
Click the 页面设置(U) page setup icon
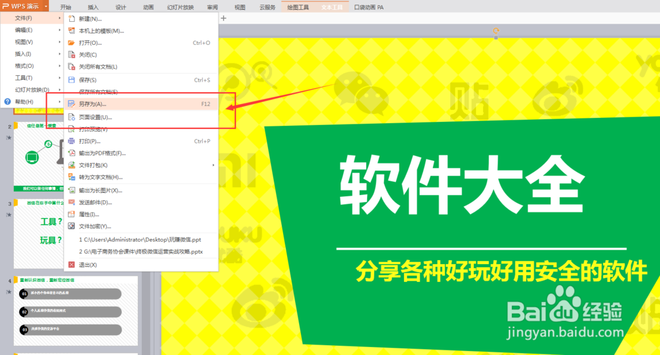(71, 117)
